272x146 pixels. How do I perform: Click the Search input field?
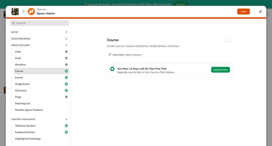tap(40, 23)
